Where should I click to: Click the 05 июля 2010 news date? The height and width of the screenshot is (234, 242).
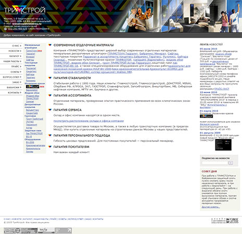208,49
